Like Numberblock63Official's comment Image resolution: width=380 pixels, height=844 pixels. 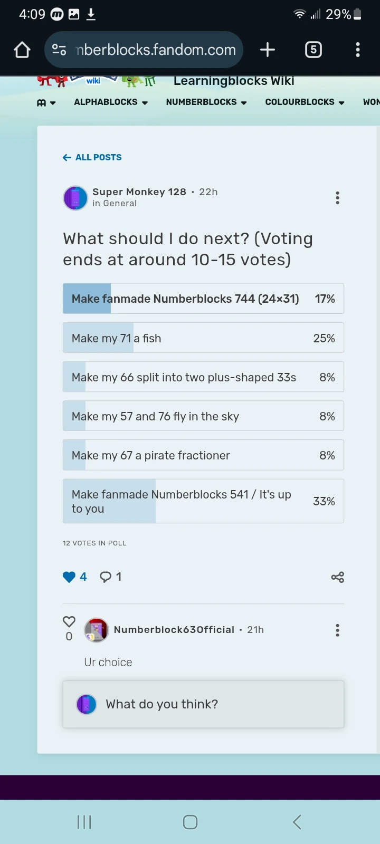pyautogui.click(x=69, y=621)
